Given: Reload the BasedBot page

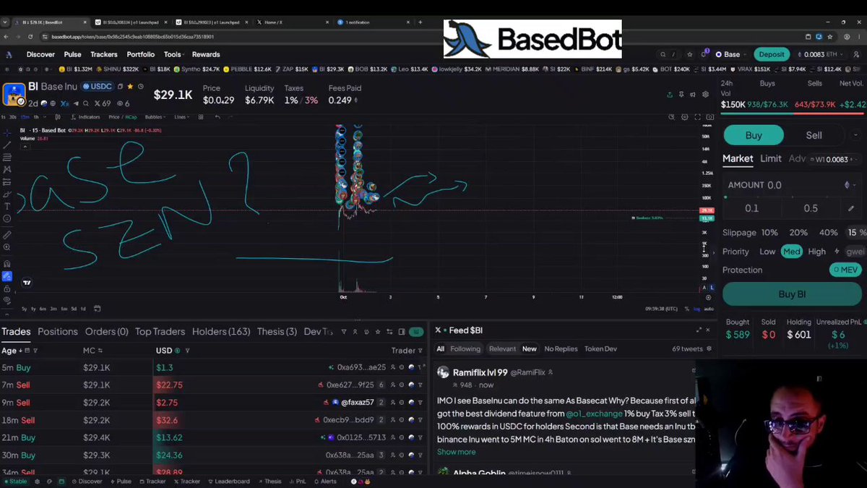Looking at the screenshot, I should click(31, 37).
